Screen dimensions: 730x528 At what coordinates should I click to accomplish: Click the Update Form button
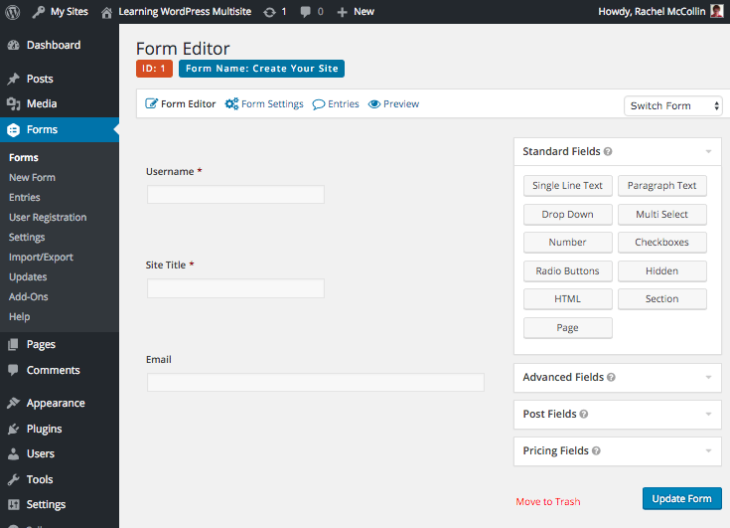pos(682,498)
